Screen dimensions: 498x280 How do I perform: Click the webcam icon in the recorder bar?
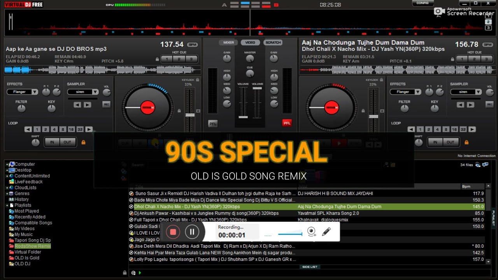[312, 232]
